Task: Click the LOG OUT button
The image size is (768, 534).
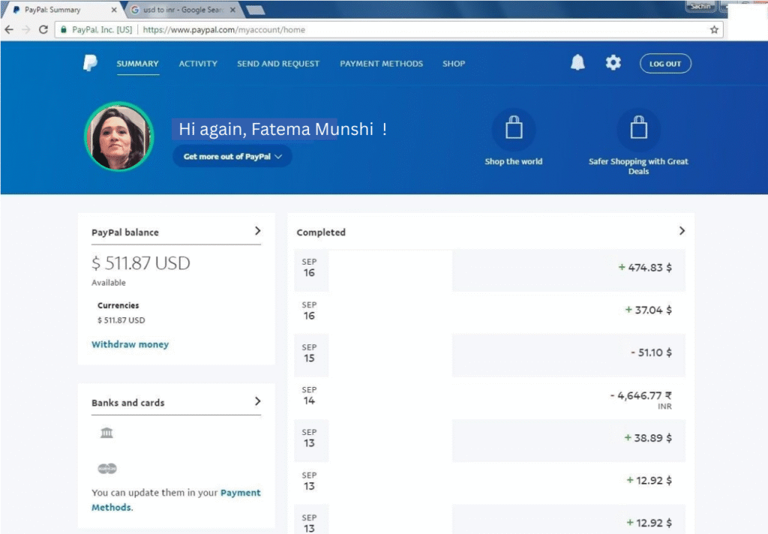Action: tap(665, 64)
